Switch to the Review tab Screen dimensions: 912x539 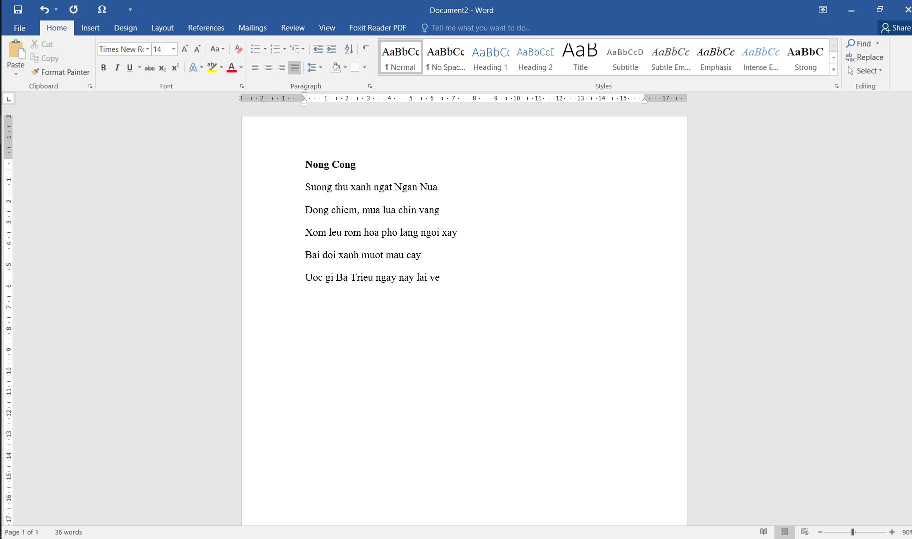pos(293,28)
